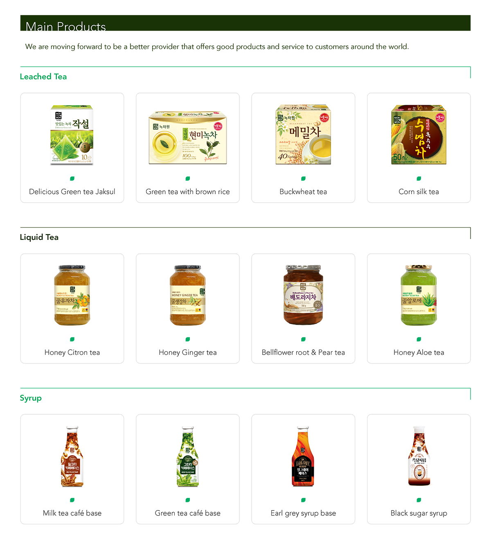Click the Buckwheat tea box picture
The image size is (491, 533).
tap(303, 135)
